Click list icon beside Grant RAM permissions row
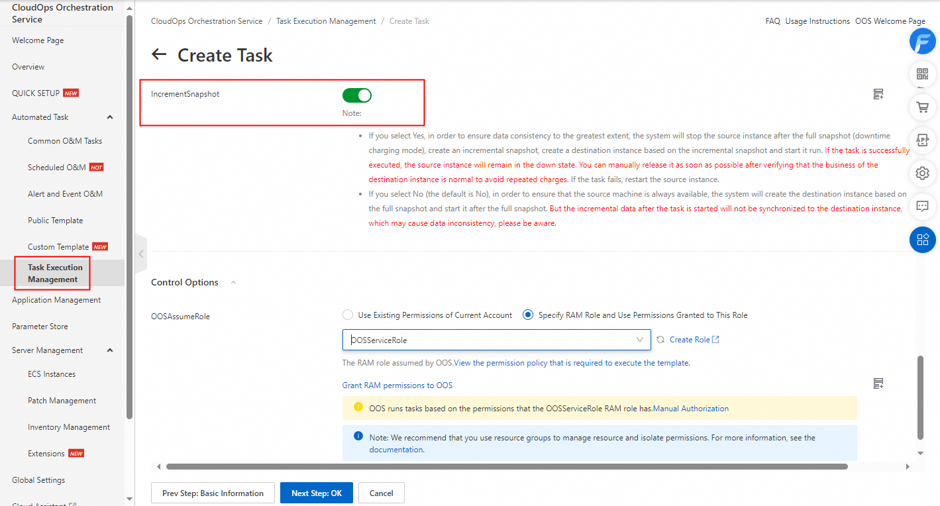This screenshot has width=940, height=506. pos(878,383)
